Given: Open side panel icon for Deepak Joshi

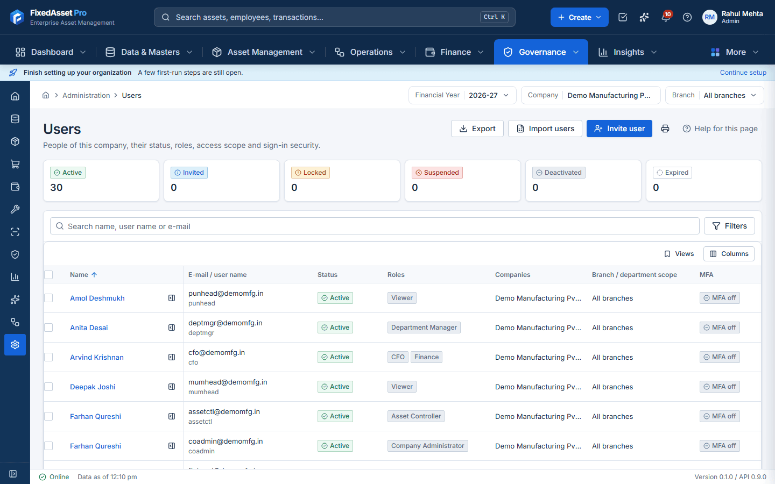Looking at the screenshot, I should [172, 387].
